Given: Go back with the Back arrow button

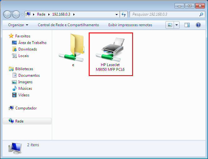Looking at the screenshot, I should point(7,14).
